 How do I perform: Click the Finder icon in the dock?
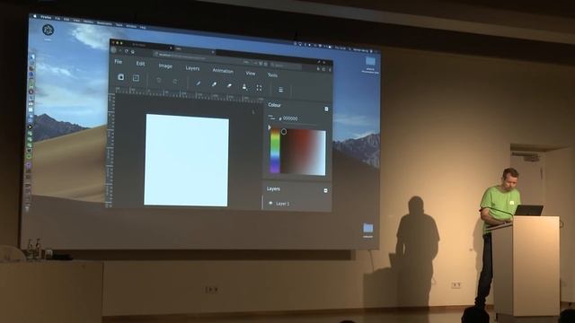(32, 57)
